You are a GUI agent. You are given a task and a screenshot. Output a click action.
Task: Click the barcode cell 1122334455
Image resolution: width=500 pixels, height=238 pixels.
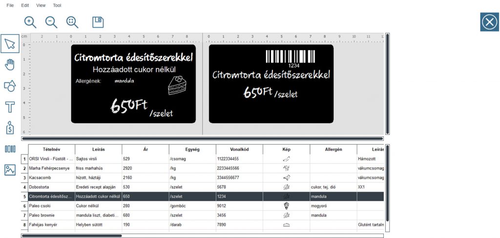click(x=239, y=159)
